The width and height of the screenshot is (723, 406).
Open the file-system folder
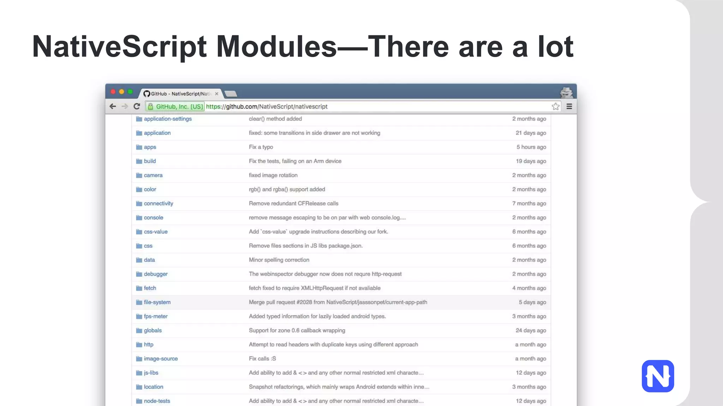157,302
